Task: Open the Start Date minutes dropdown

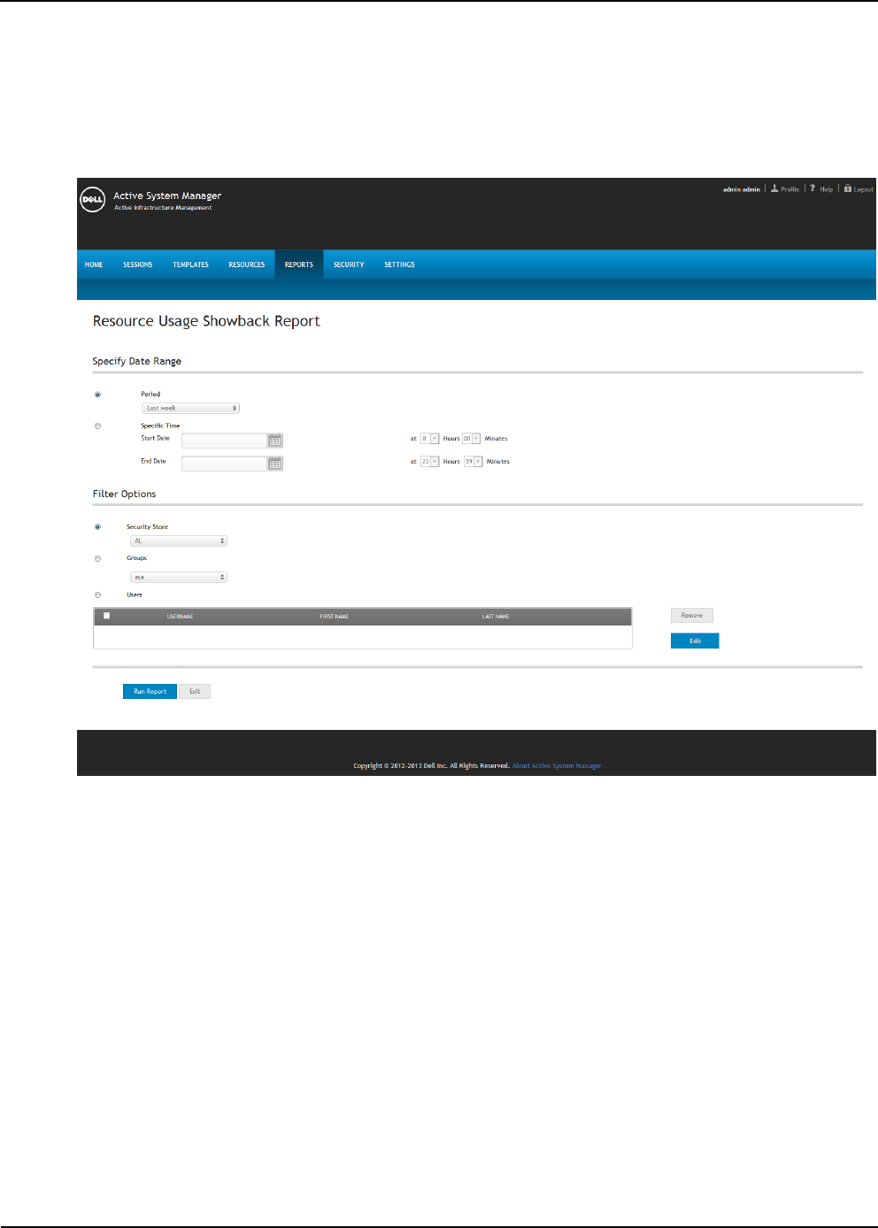Action: coord(472,439)
